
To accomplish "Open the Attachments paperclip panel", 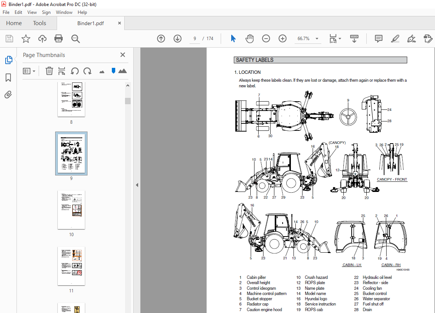I will 8,95.
